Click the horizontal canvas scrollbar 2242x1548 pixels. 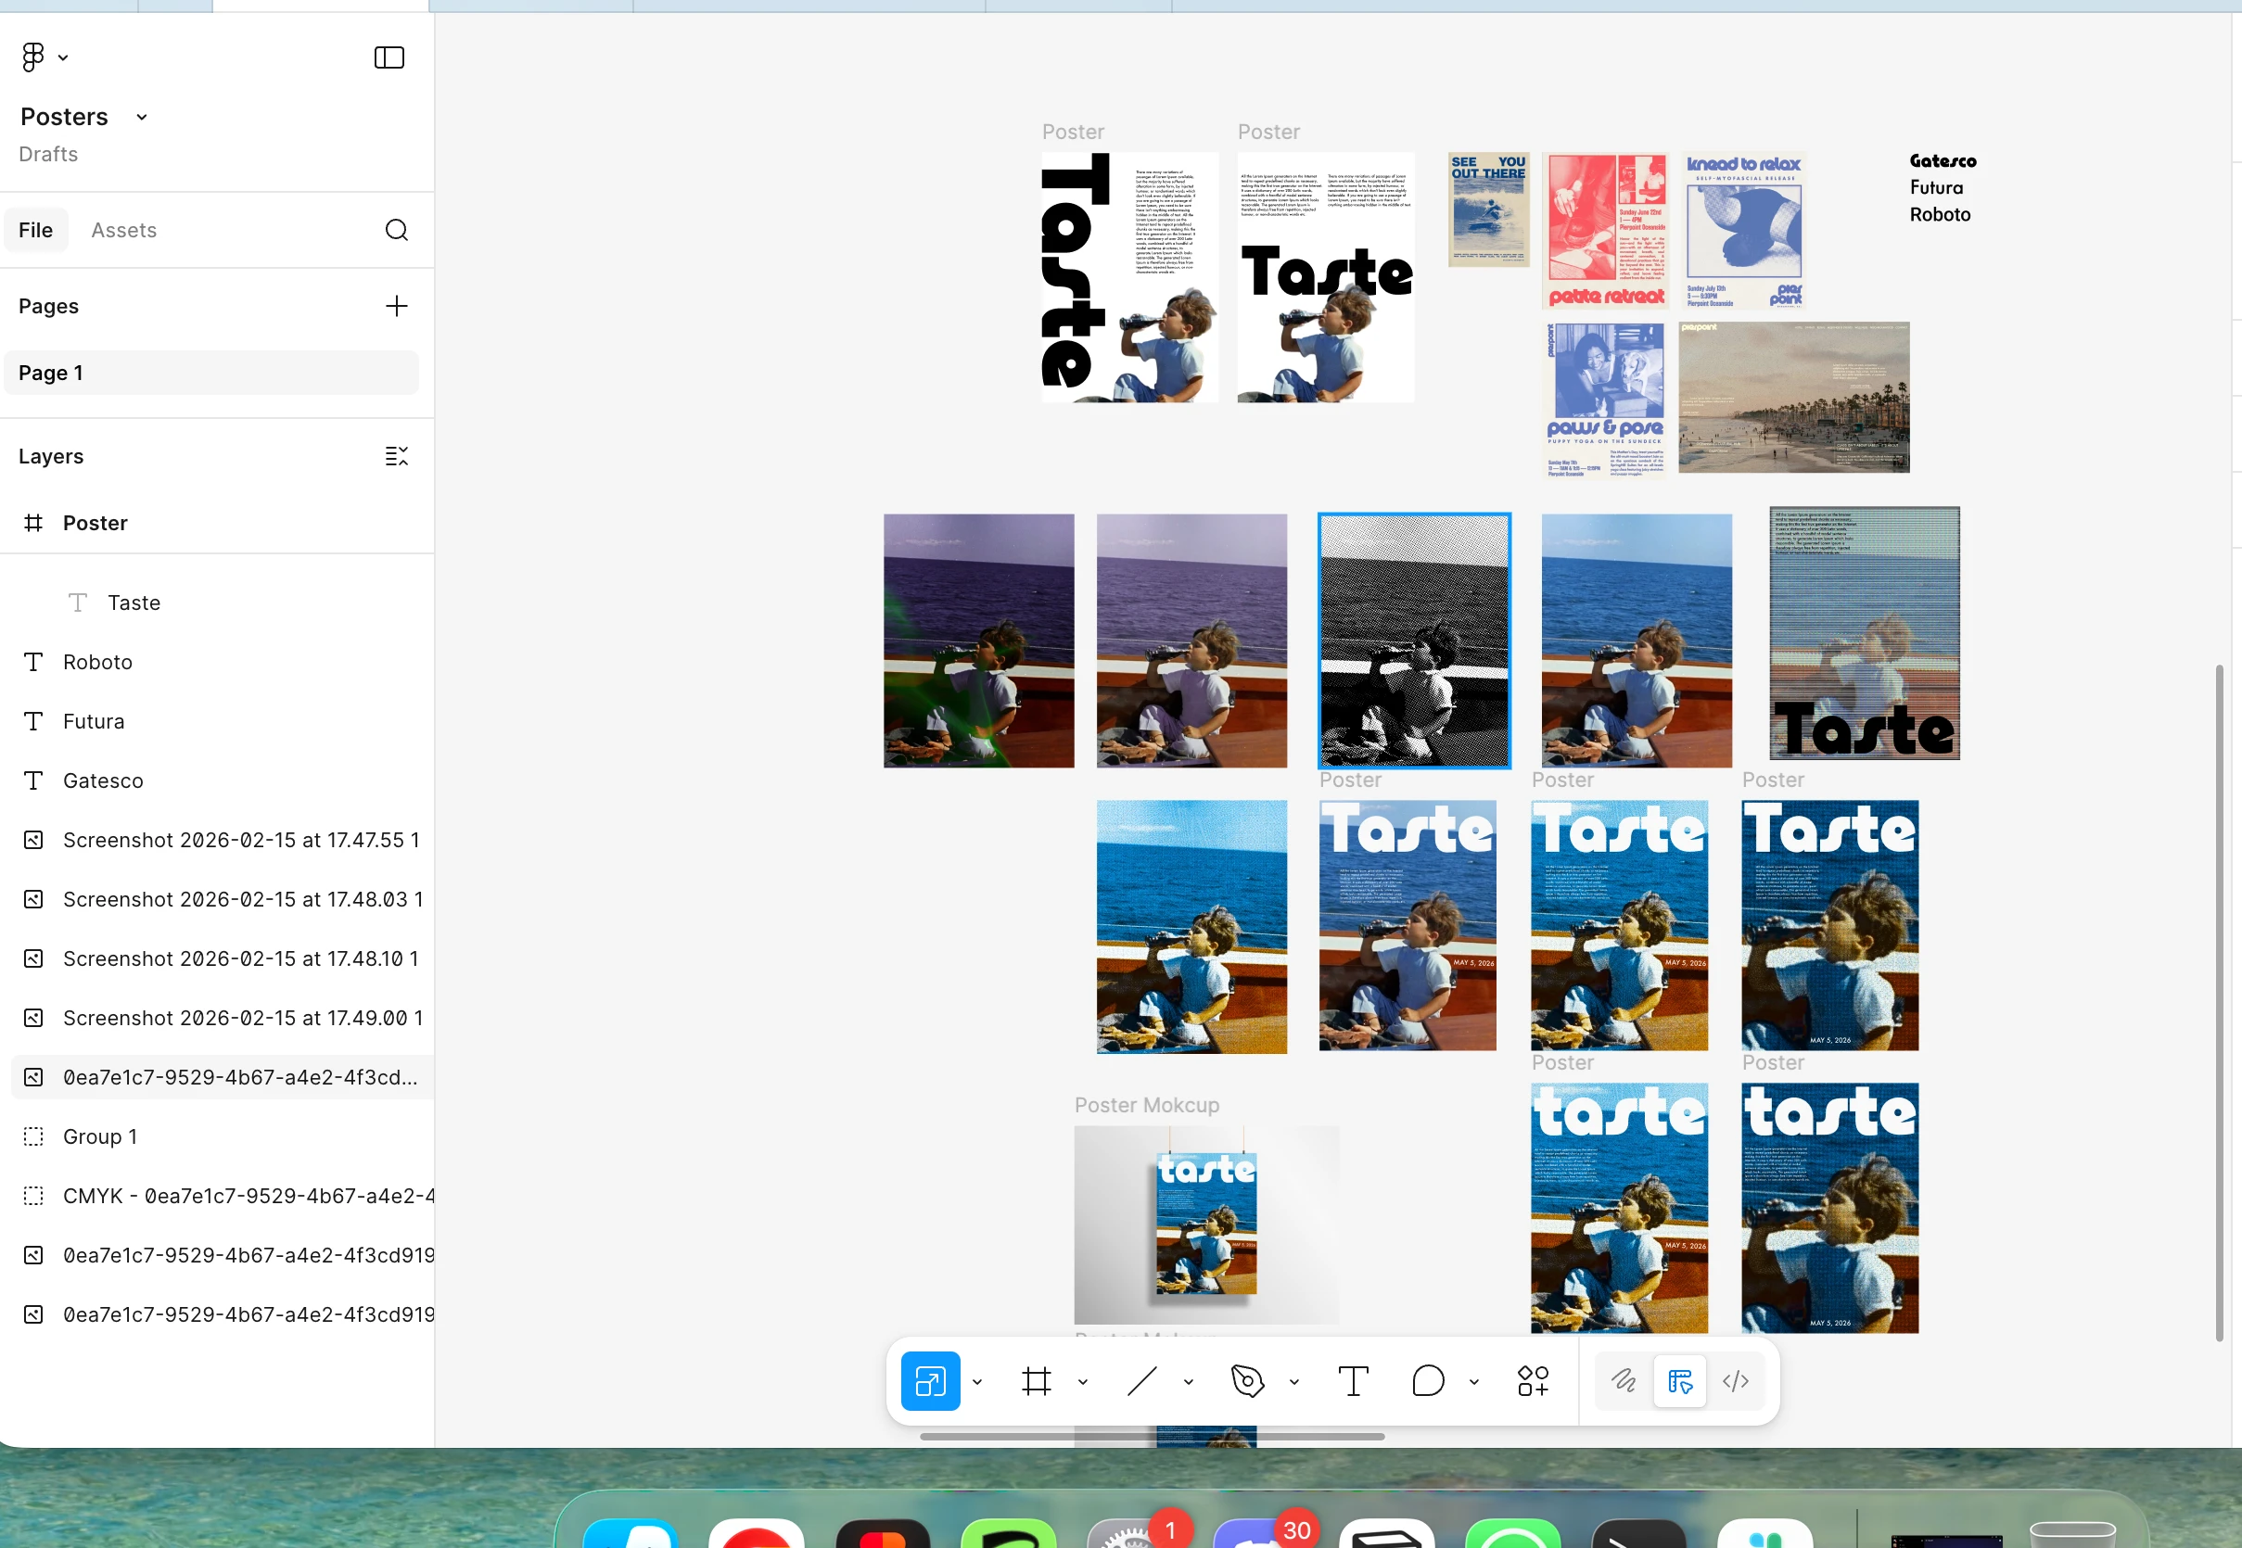pyautogui.click(x=1152, y=1437)
